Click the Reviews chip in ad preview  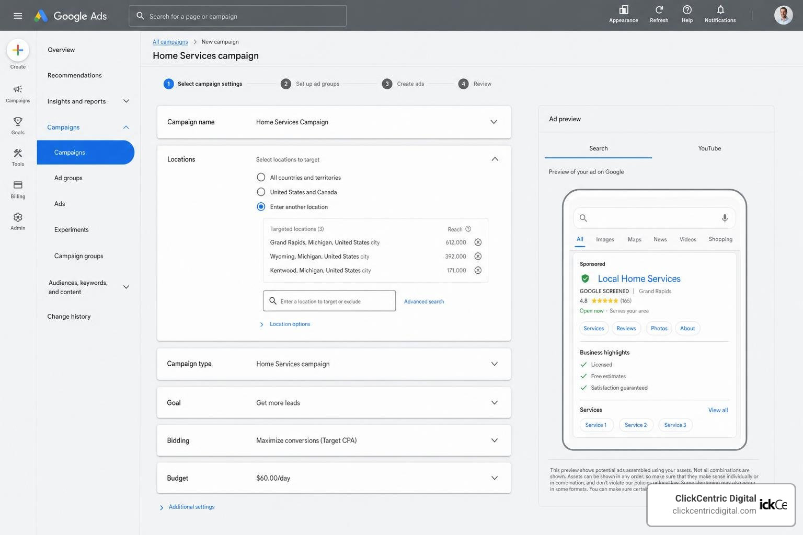626,328
